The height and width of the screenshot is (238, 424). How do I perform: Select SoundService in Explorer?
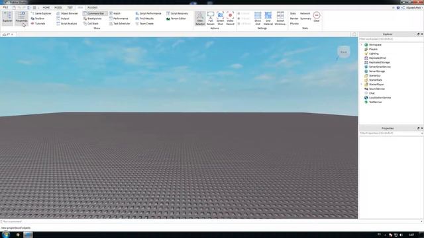point(377,89)
